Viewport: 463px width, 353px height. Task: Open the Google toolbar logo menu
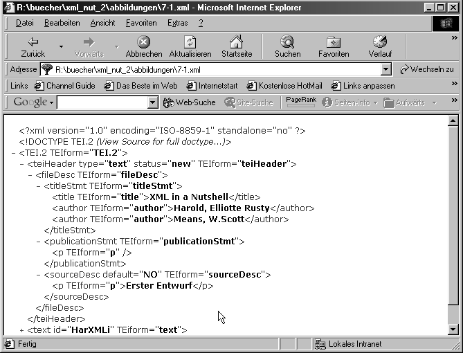click(33, 102)
